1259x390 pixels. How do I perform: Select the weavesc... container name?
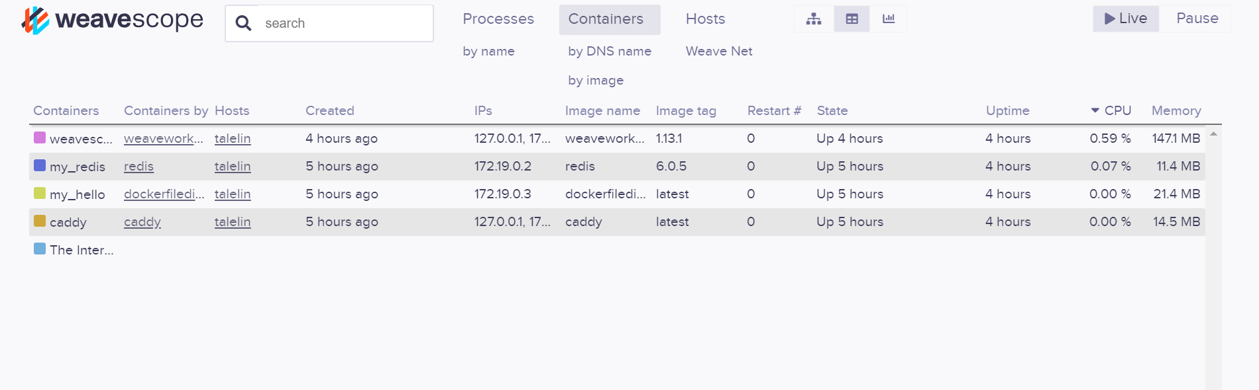click(81, 139)
